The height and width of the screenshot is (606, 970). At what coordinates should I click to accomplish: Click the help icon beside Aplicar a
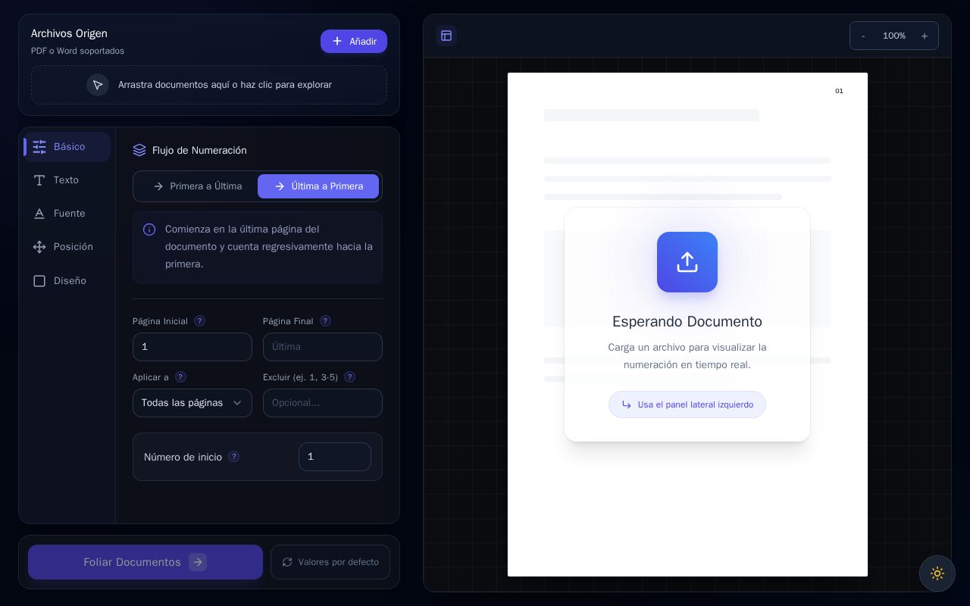coord(180,377)
